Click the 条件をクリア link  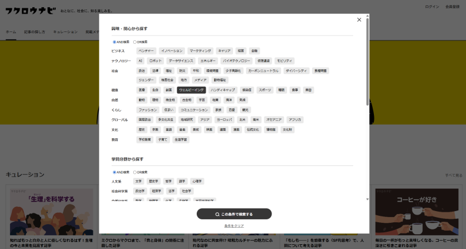(234, 226)
